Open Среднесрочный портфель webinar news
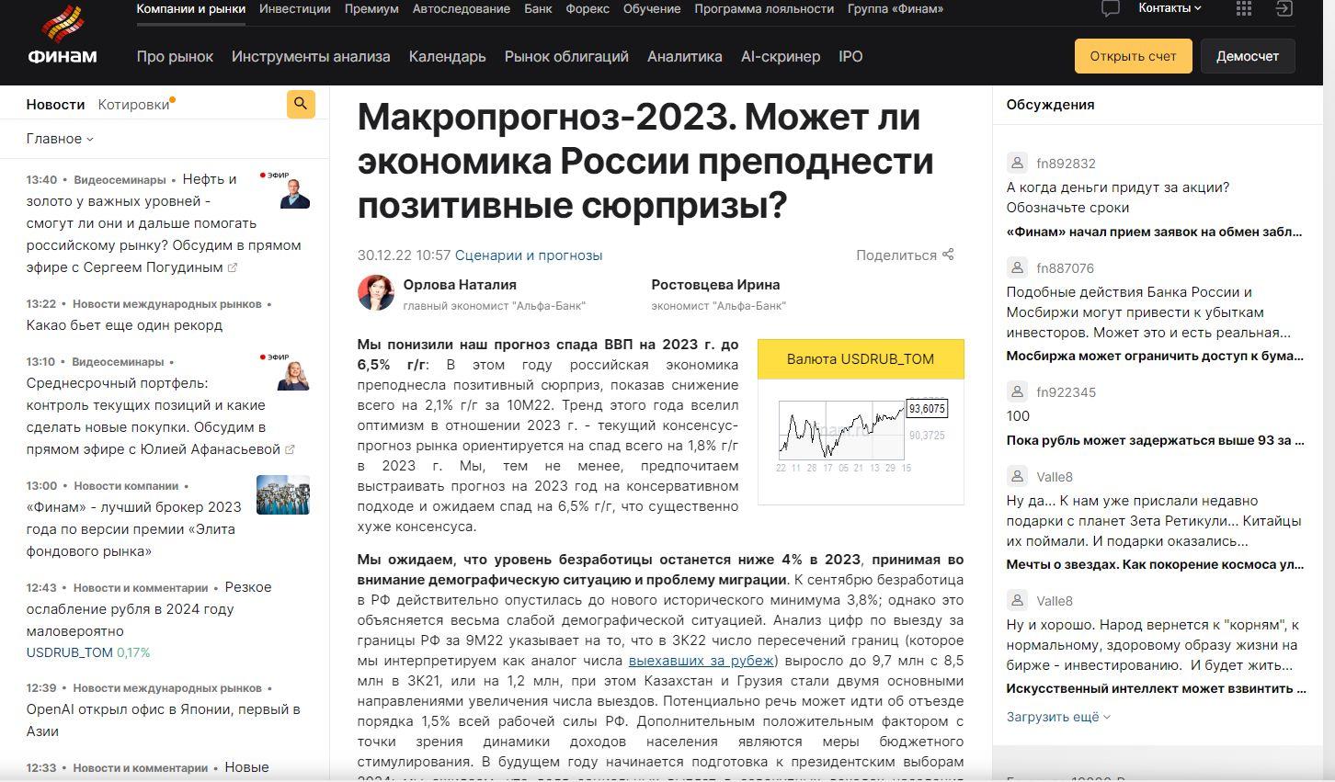The height and width of the screenshot is (782, 1335). 153,416
